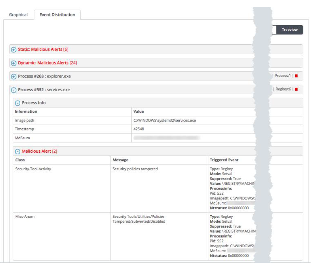This screenshot has width=315, height=268.
Task: Select the Value column header
Action: tap(139, 111)
